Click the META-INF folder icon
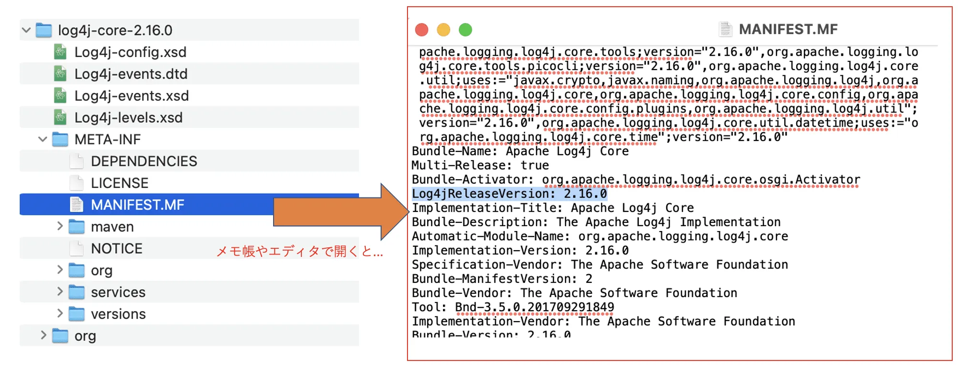This screenshot has height=371, width=958. pyautogui.click(x=60, y=139)
